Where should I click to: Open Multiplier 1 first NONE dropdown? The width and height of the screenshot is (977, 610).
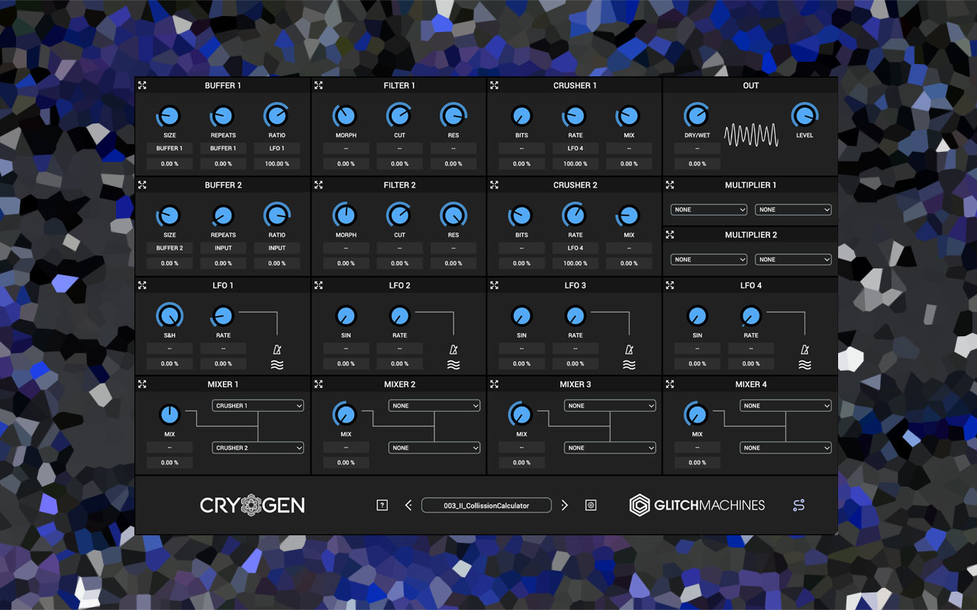pyautogui.click(x=709, y=210)
